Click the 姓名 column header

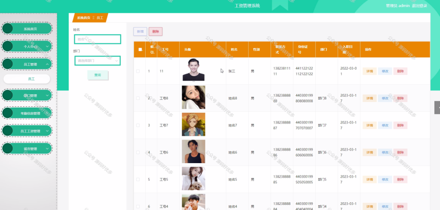tap(234, 49)
